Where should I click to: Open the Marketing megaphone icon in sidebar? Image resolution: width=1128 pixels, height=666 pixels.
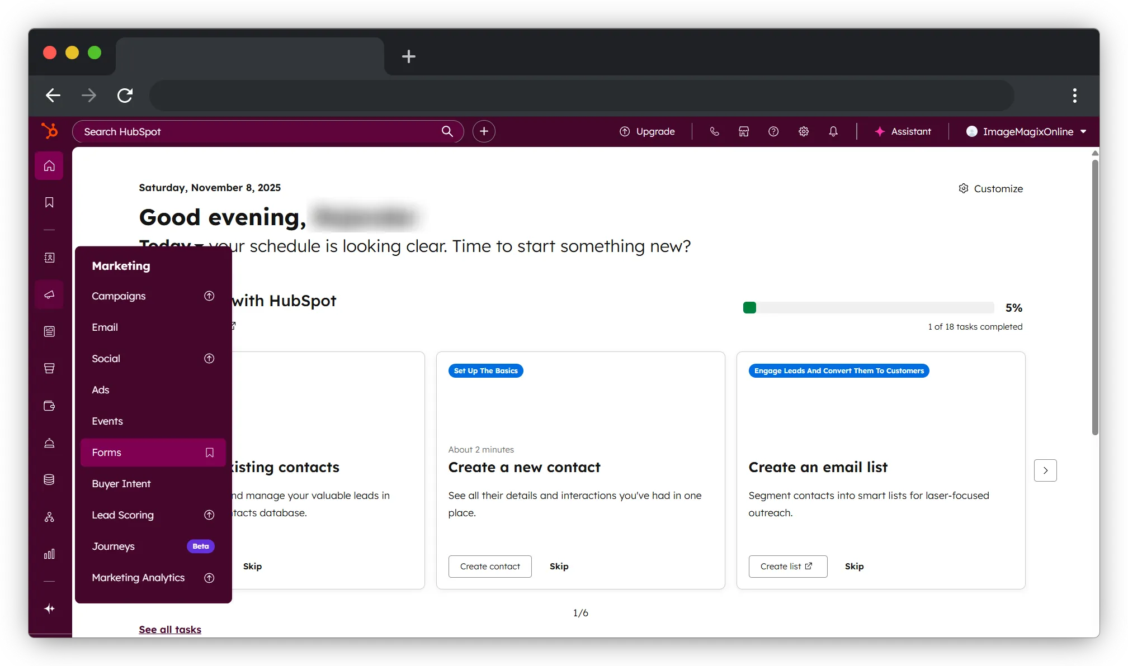tap(49, 294)
